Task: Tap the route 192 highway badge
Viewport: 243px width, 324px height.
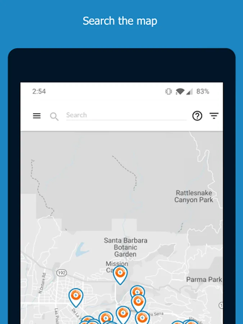Action: tap(62, 273)
